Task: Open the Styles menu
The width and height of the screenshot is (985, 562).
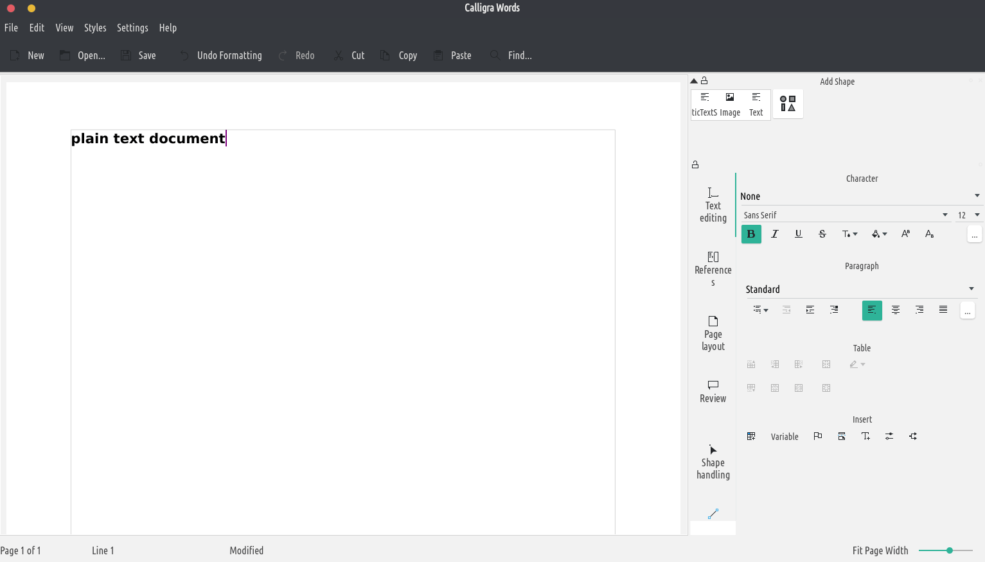Action: (95, 28)
